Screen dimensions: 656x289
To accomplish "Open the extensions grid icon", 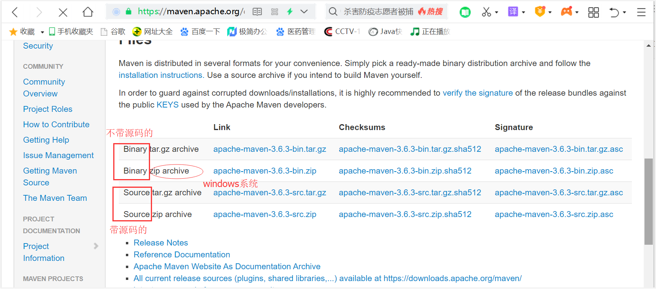I will coord(593,12).
